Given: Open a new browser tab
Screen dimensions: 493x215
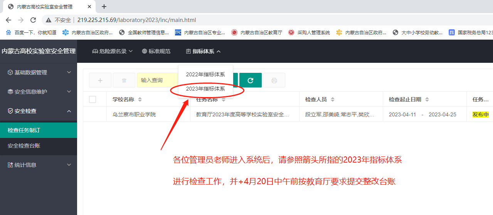Looking at the screenshot, I should 104,7.
